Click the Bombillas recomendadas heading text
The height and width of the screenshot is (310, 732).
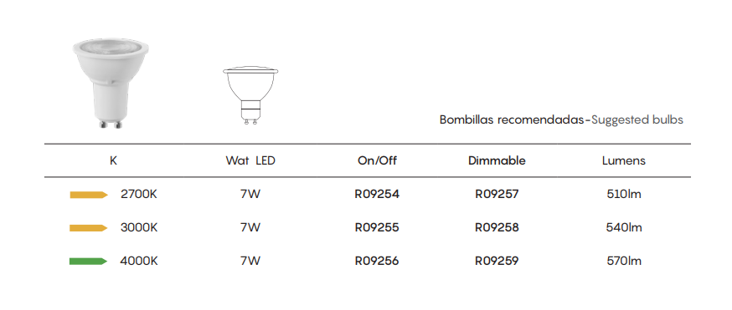[512, 120]
